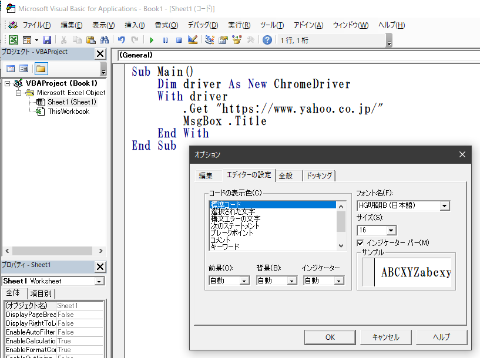Click the Reset (stop) square icon

point(179,40)
